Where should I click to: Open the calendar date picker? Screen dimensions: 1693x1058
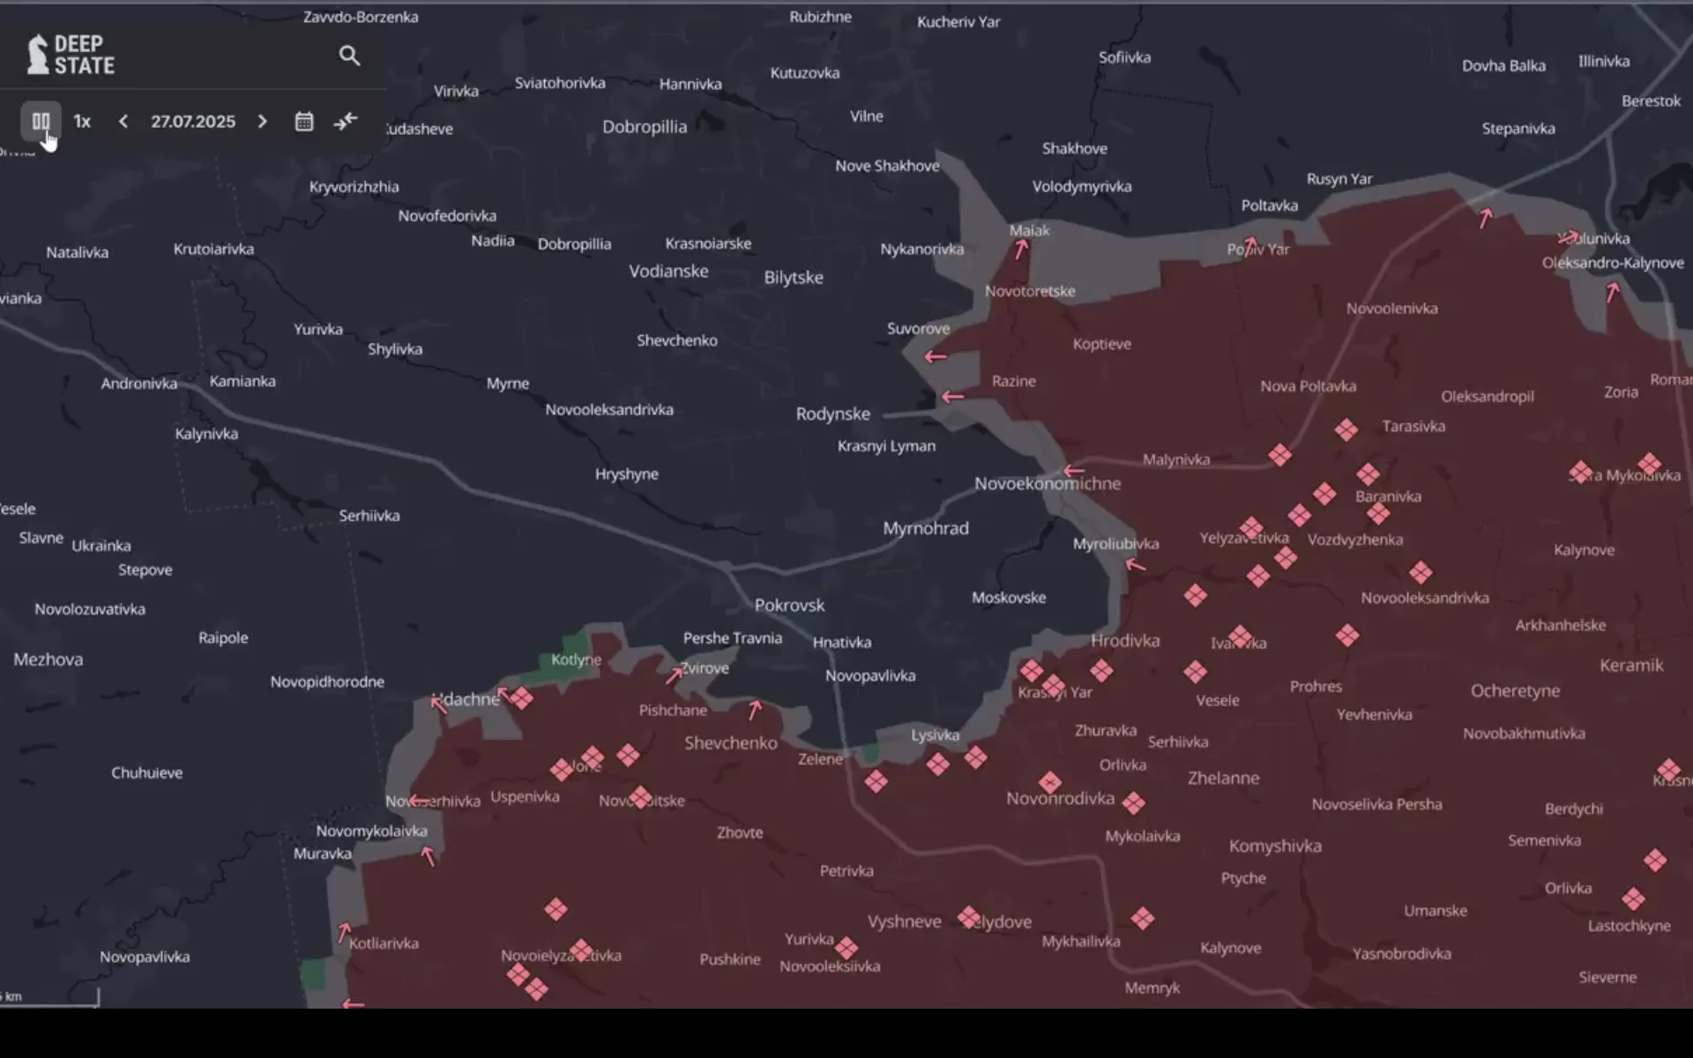[304, 121]
